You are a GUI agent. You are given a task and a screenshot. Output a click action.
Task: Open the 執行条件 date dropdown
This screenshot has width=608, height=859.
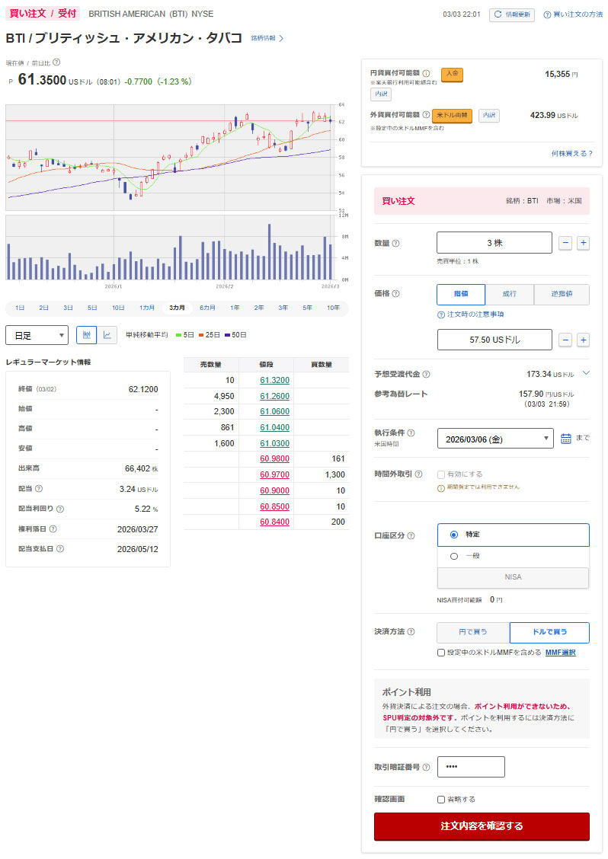[495, 439]
